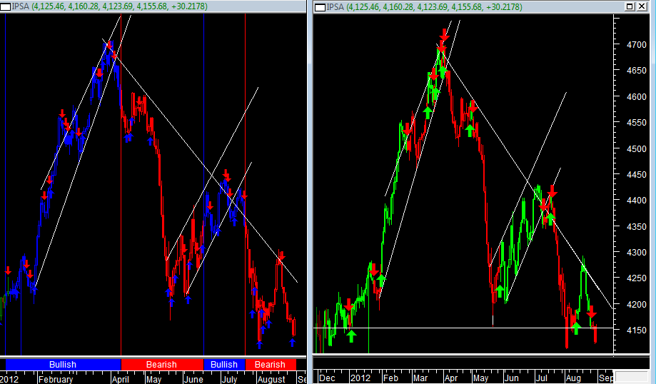
Task: Click the Sep label on right chart axis
Action: pos(606,378)
